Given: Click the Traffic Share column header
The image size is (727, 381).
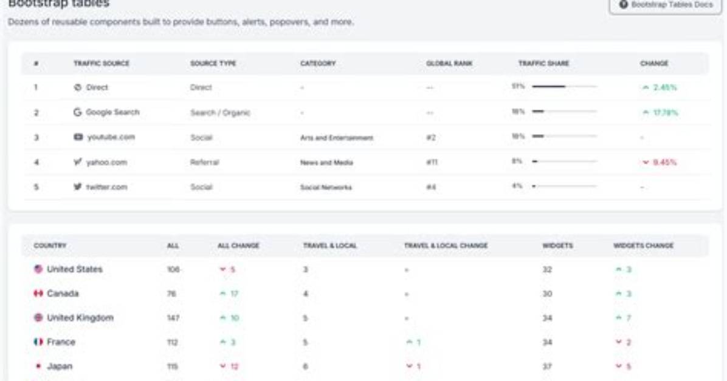Looking at the screenshot, I should [543, 64].
